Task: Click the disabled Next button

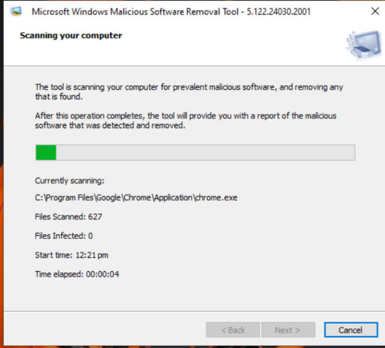Action: (288, 330)
